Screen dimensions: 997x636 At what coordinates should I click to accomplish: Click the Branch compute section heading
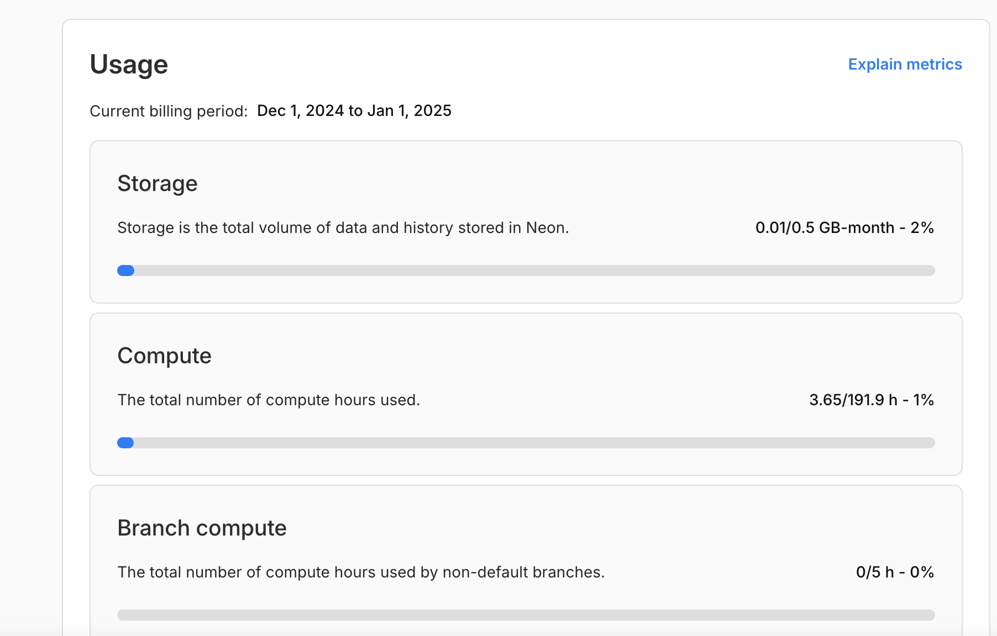click(x=202, y=528)
